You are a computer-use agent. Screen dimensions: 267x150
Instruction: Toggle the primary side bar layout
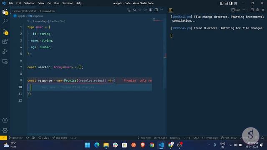[x=222, y=3]
